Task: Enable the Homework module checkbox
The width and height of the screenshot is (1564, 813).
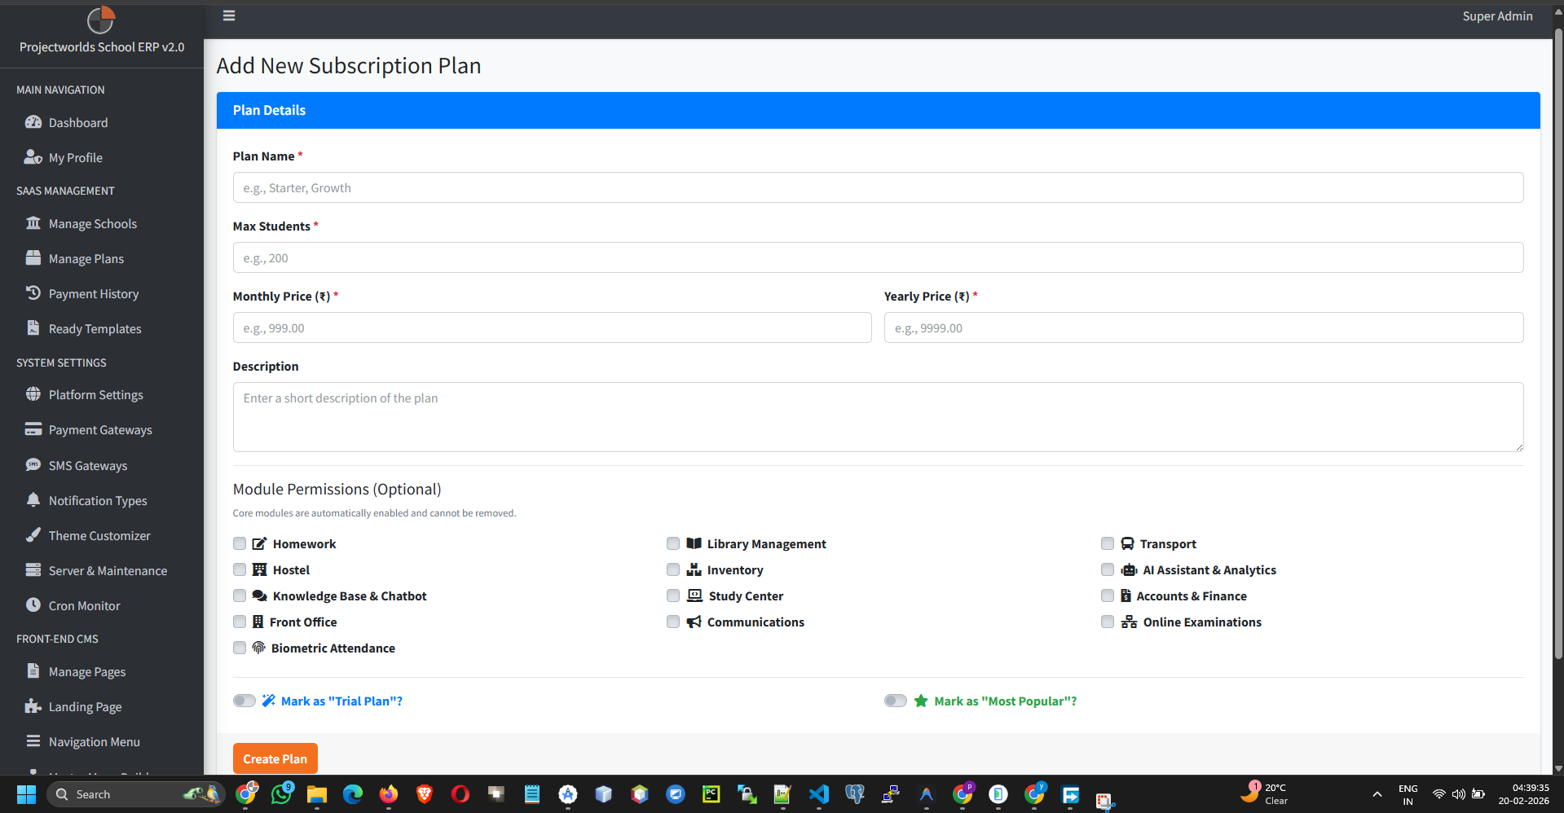Action: (239, 543)
